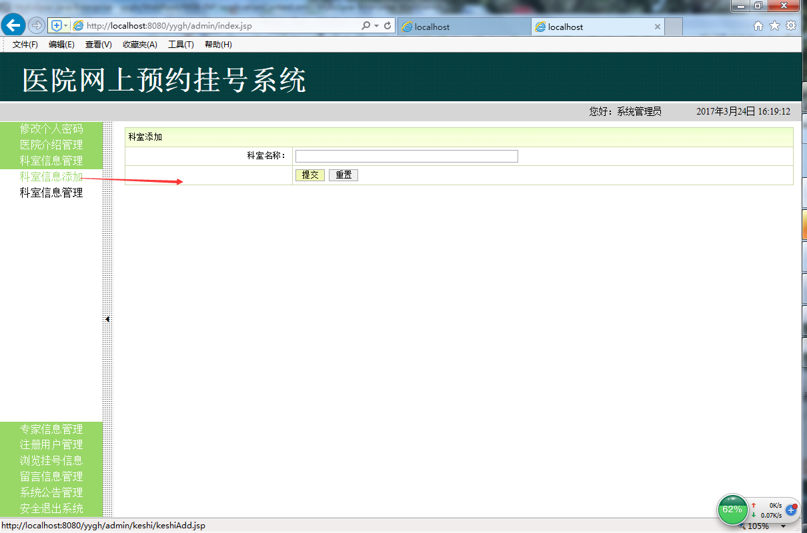Click the search magnifier in address bar

(x=365, y=25)
